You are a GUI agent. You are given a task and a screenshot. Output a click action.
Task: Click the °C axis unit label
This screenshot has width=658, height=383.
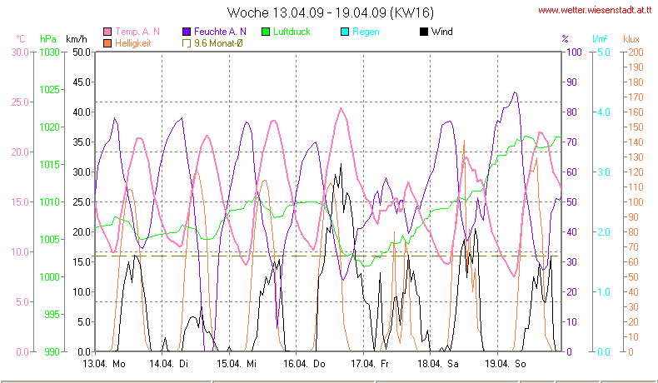[21, 39]
